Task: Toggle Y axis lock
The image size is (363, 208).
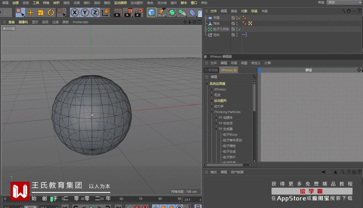Action: (x=85, y=12)
